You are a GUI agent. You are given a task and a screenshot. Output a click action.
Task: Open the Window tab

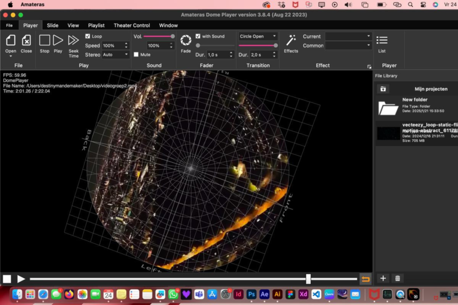168,25
